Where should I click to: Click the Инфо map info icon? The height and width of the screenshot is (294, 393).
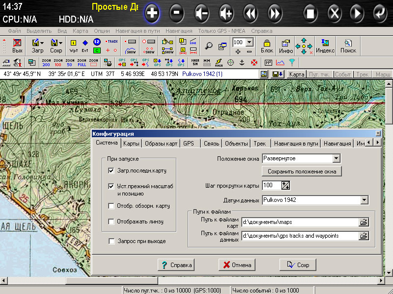[x=285, y=46]
